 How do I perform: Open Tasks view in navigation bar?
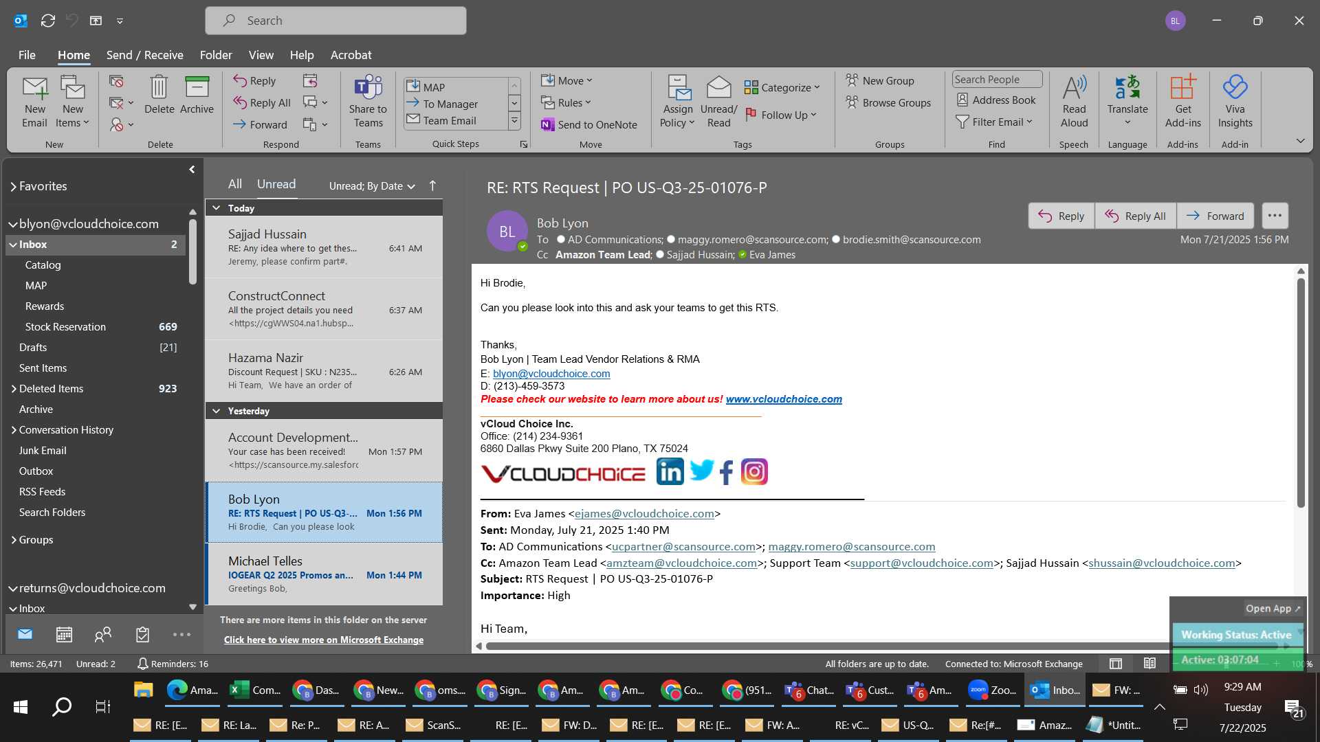point(142,634)
